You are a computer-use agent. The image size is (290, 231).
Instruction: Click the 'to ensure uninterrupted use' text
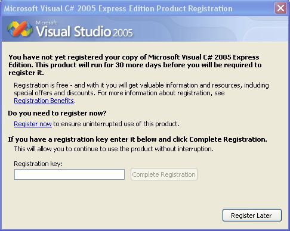point(116,124)
